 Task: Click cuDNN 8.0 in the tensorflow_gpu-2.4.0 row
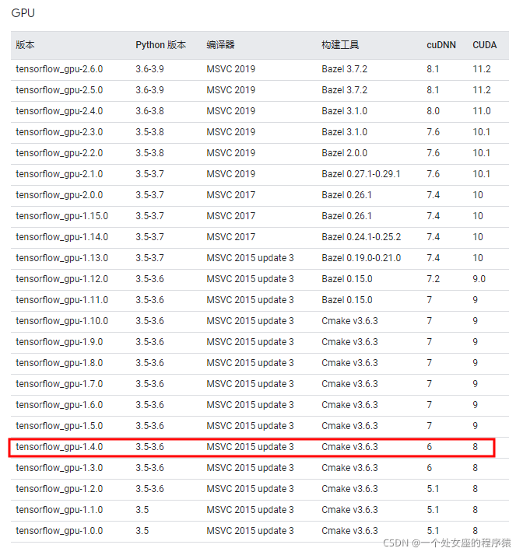point(433,111)
